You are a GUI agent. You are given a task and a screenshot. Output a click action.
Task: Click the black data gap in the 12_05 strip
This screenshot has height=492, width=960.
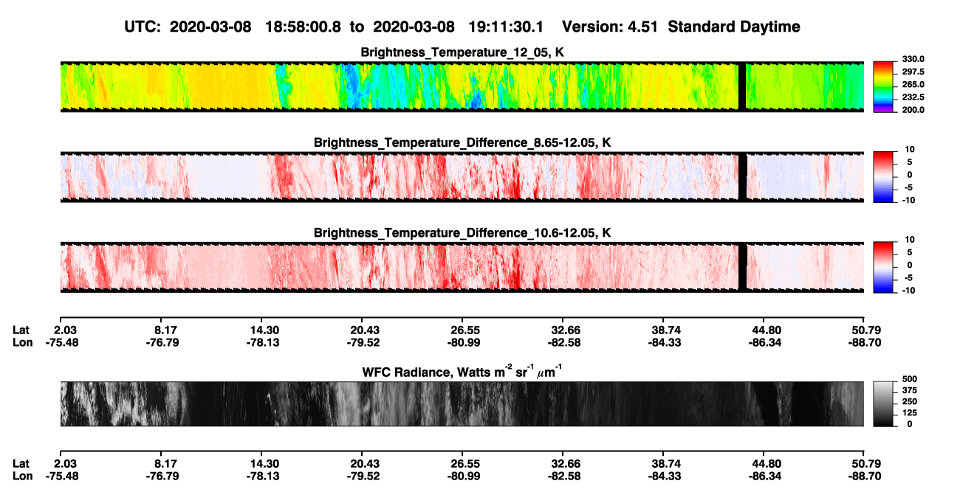pos(743,86)
